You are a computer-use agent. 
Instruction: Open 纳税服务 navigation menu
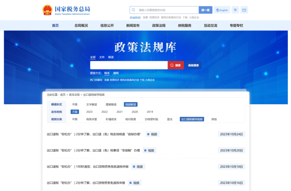click(x=185, y=26)
